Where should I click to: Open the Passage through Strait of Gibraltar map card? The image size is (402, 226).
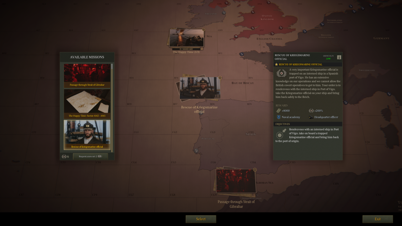point(236,181)
